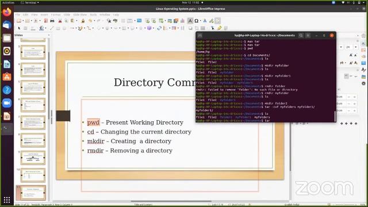This screenshot has height=207, width=368.
Task: Toggle the Show Draw Functions button
Action: pos(217,21)
